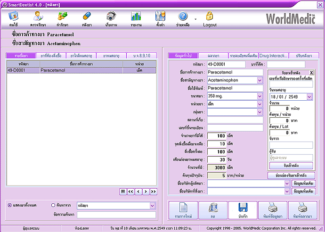Switch to the 8,9,10 tab
The image size is (325, 232).
point(142,56)
